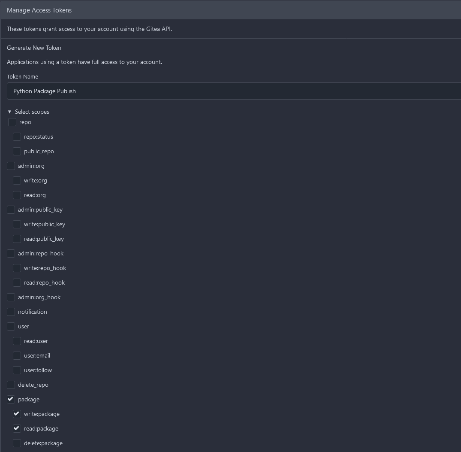
Task: Check the notification scope box
Action: point(11,312)
